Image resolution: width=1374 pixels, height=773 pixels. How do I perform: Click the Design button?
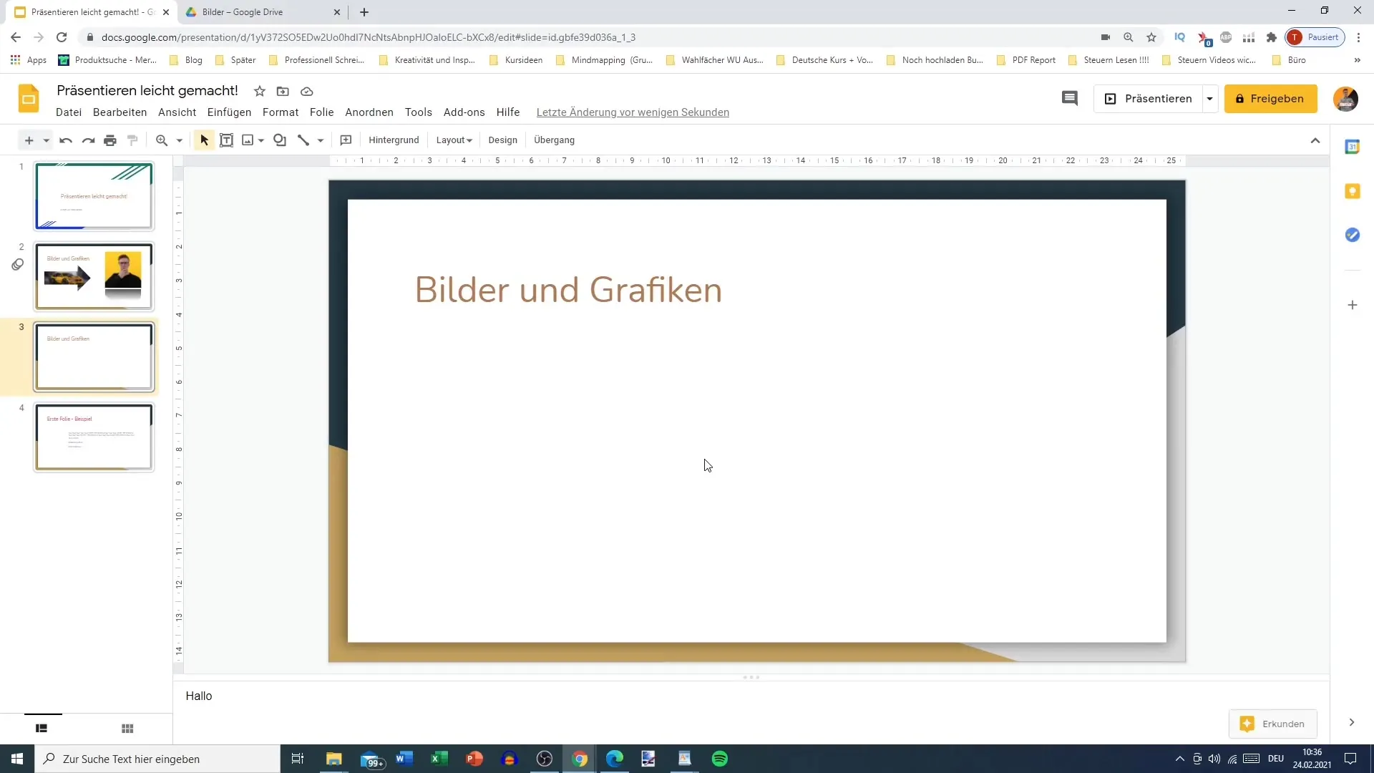click(x=502, y=140)
